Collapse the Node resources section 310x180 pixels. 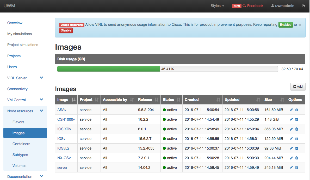coord(41,111)
